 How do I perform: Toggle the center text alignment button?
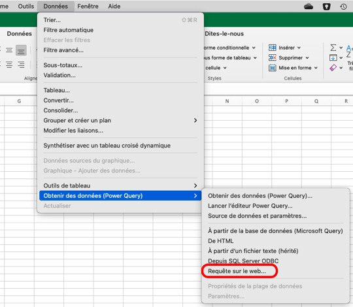click(9, 65)
